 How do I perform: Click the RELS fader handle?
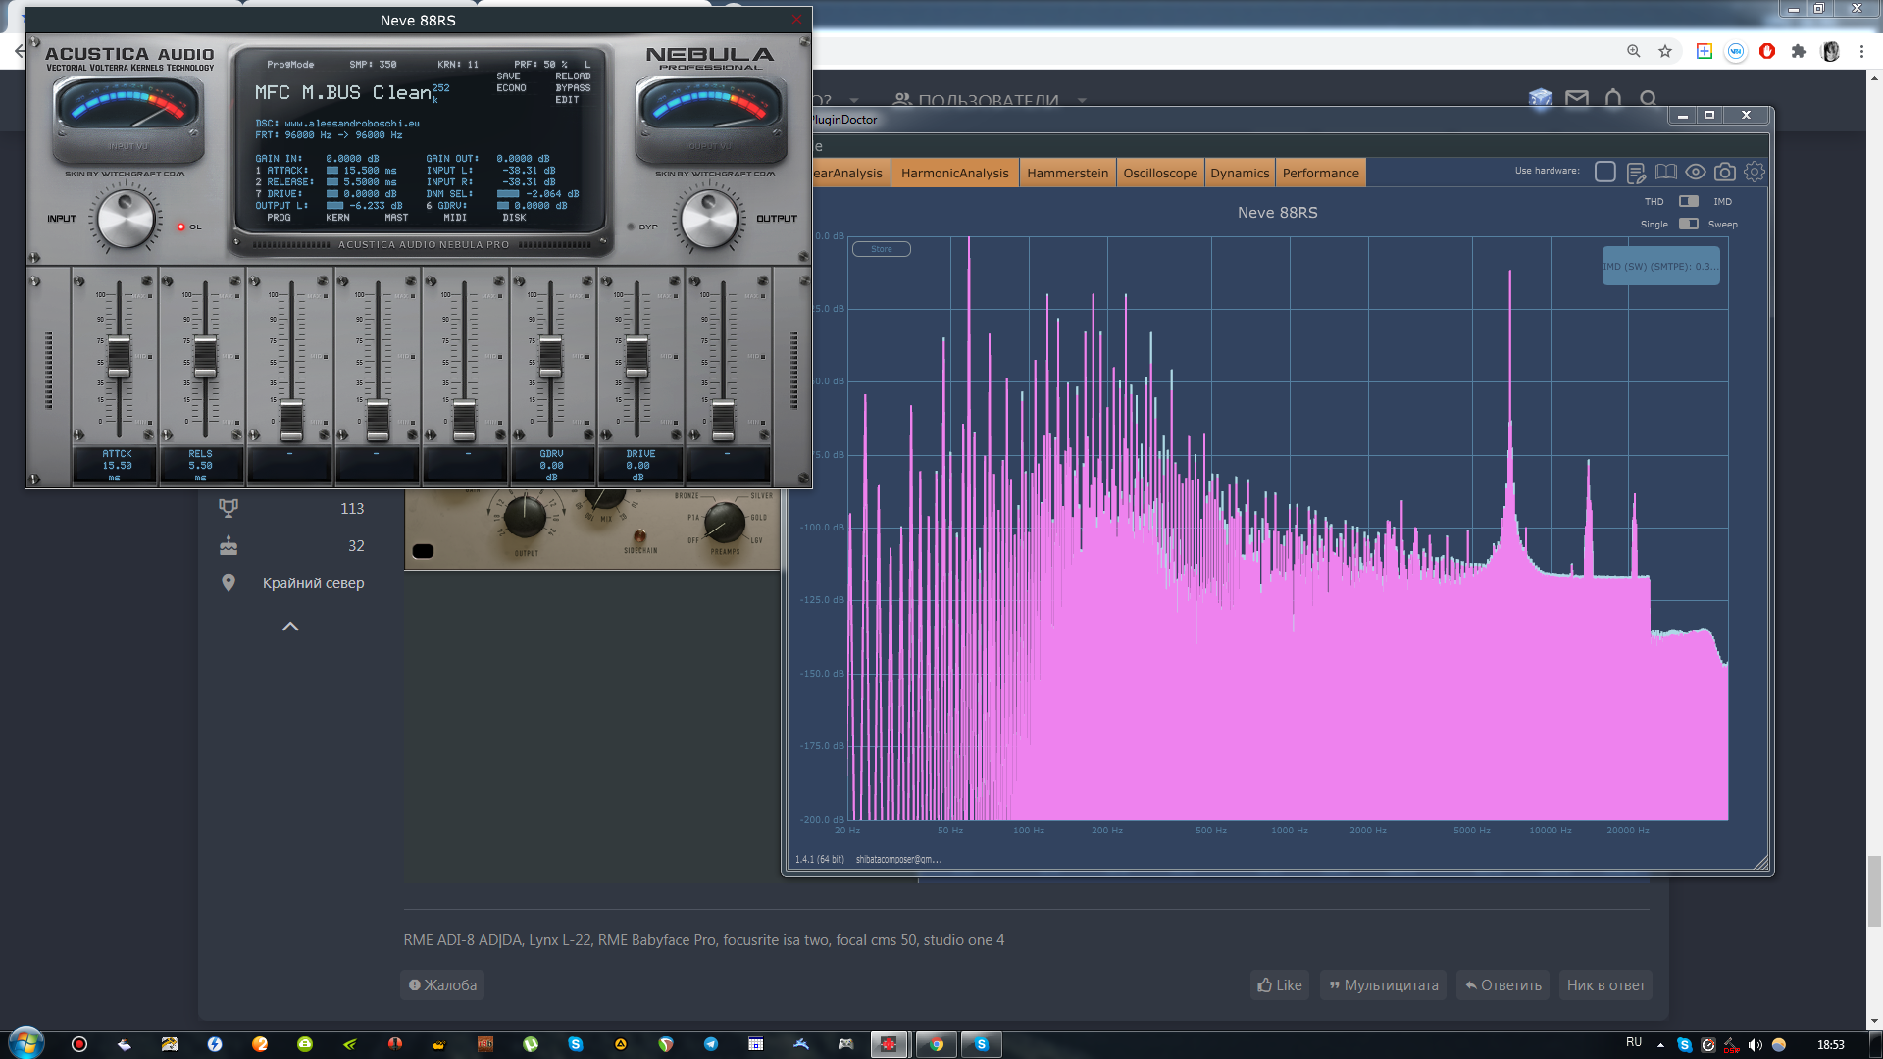[205, 357]
